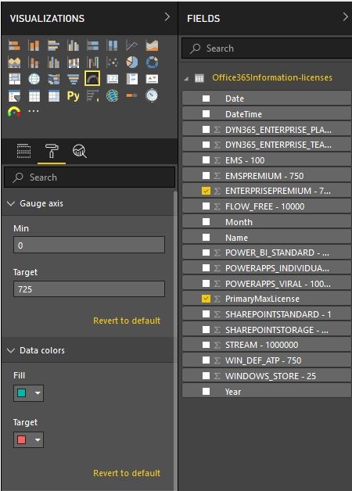This screenshot has width=352, height=491.
Task: Select the WINDOWS_STORE - 25 field
Action: tap(267, 376)
